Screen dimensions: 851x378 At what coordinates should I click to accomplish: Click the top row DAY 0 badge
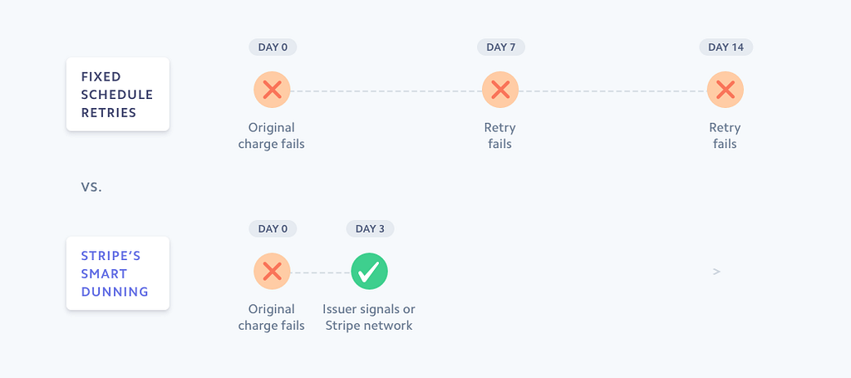click(x=273, y=47)
